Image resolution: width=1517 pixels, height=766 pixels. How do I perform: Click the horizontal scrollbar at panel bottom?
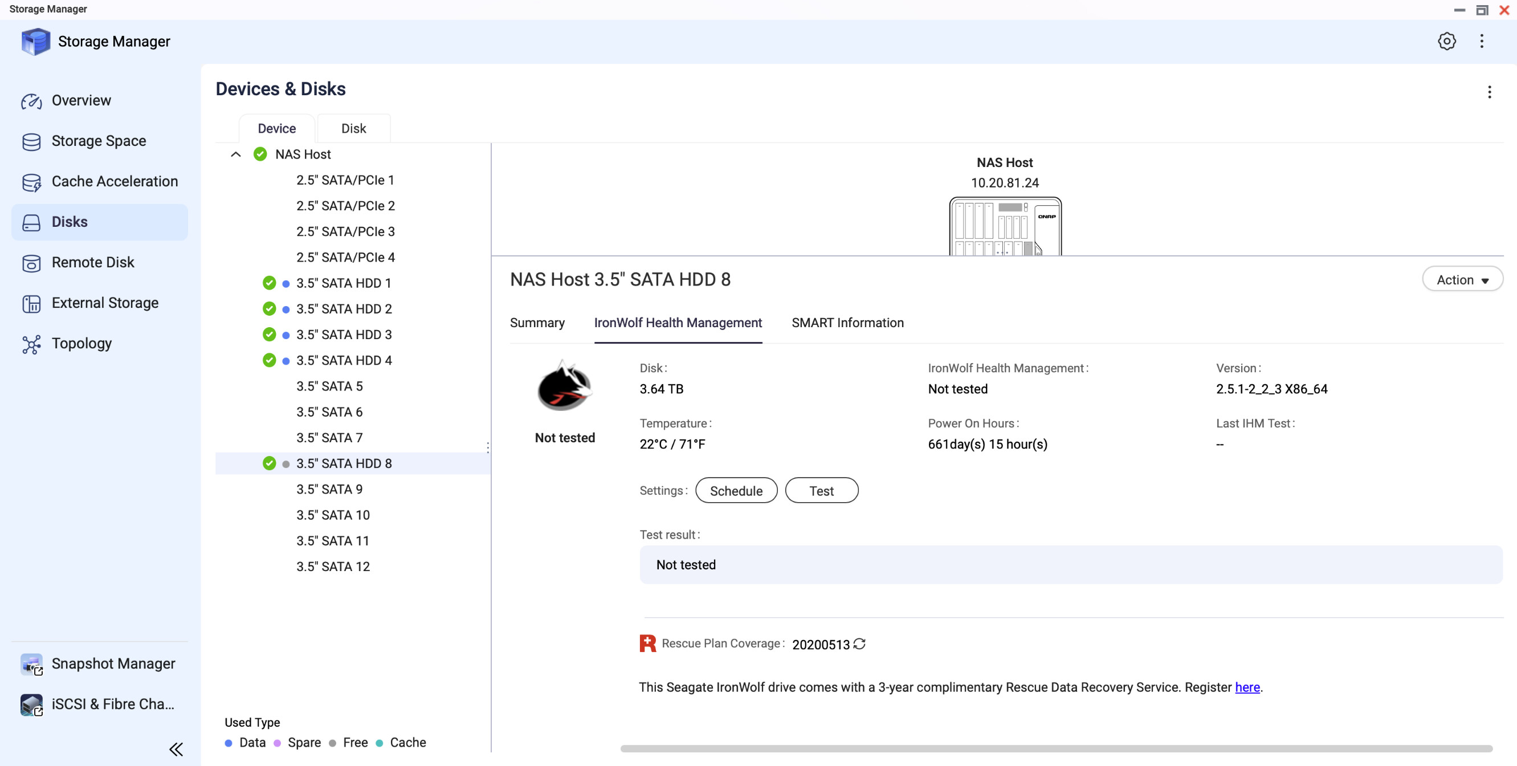1057,748
